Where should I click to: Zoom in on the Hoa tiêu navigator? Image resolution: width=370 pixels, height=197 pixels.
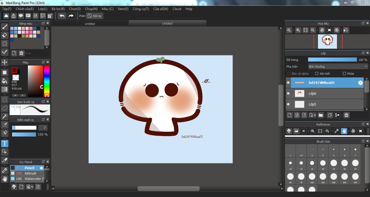click(x=298, y=30)
